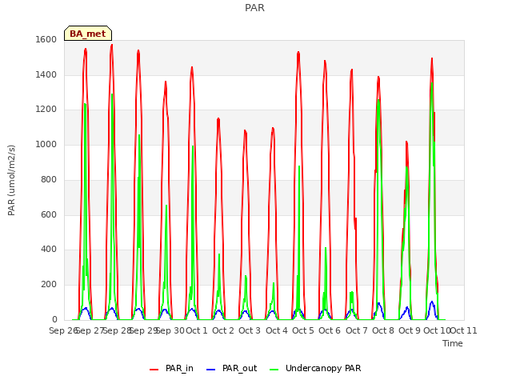Click the Oct 4 x-axis date label
The width and height of the screenshot is (512, 384).
(x=277, y=330)
